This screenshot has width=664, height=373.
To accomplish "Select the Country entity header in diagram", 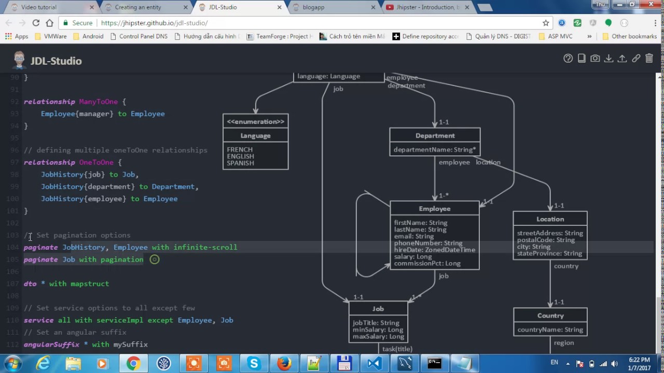I will coord(550,315).
